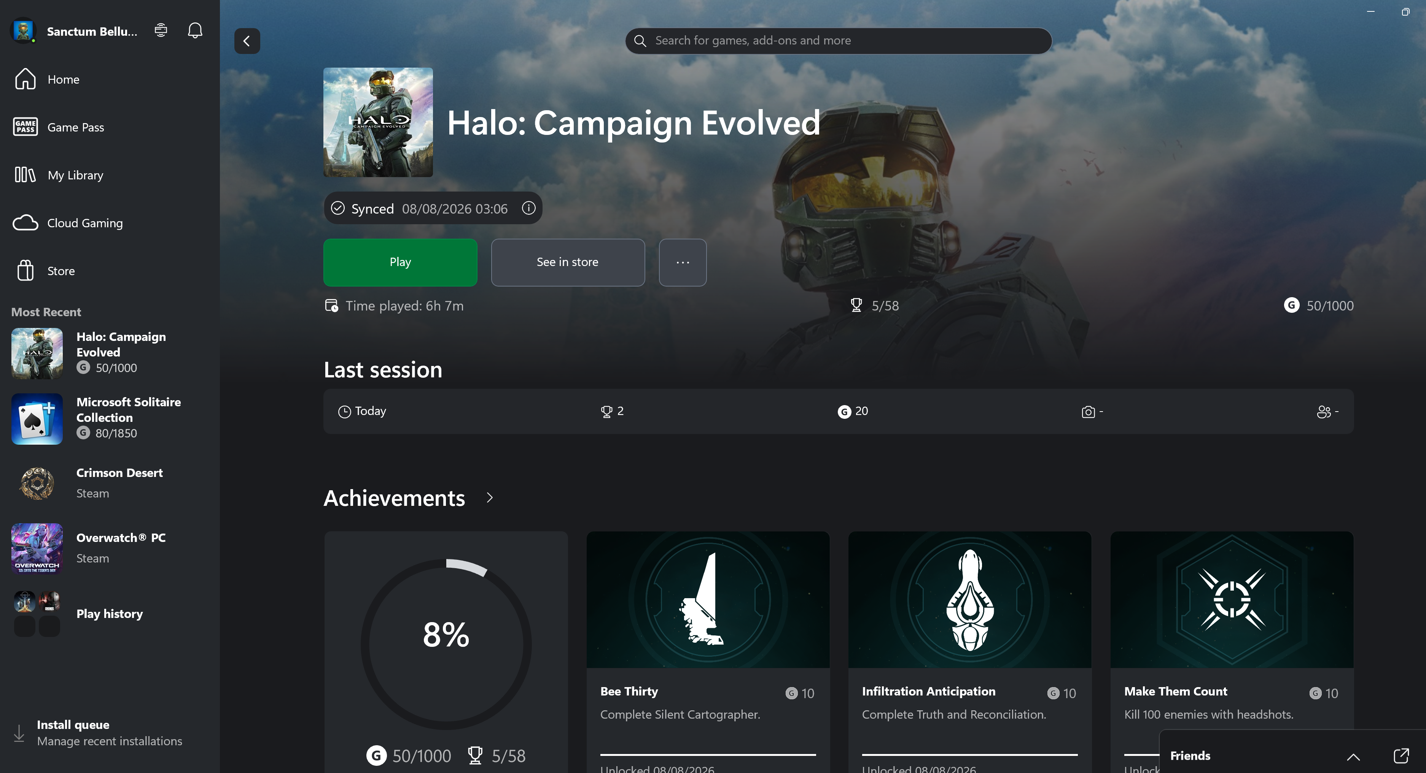Open the more options ellipsis button
Viewport: 1426px width, 773px height.
pyautogui.click(x=683, y=263)
